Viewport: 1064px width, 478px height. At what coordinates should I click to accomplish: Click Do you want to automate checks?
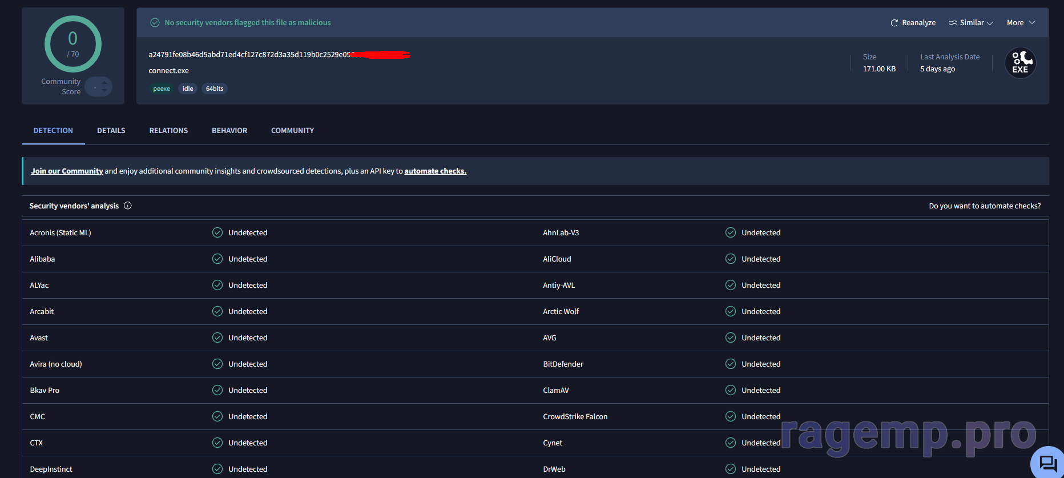[x=985, y=206]
